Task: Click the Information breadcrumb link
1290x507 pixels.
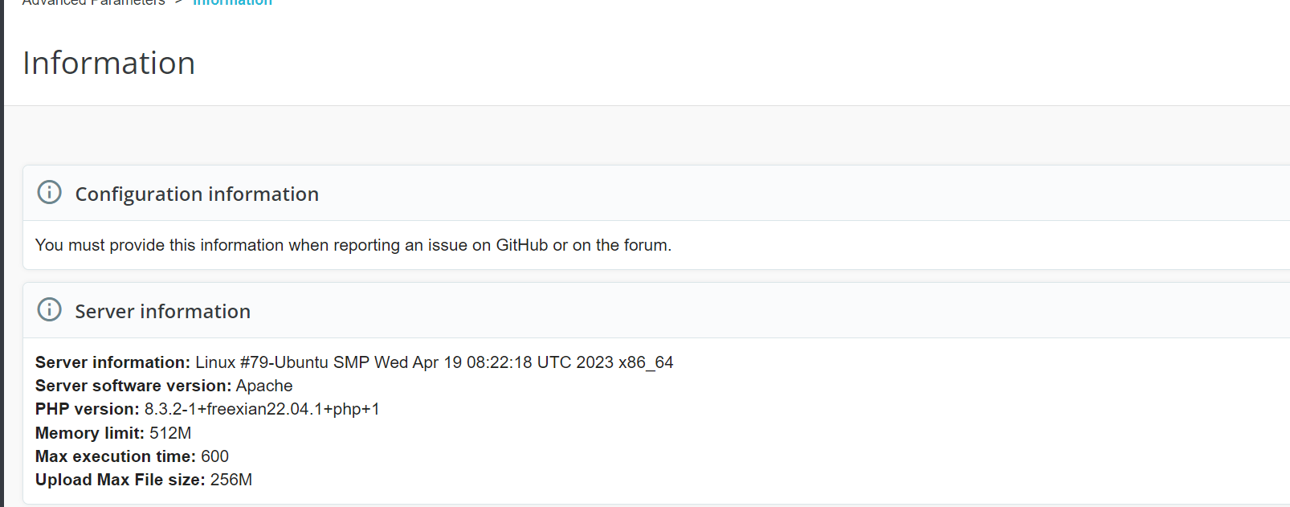Action: coord(232,3)
